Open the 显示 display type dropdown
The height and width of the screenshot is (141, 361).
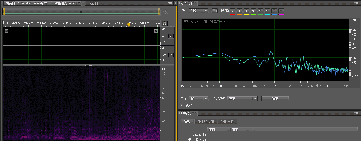(198, 99)
